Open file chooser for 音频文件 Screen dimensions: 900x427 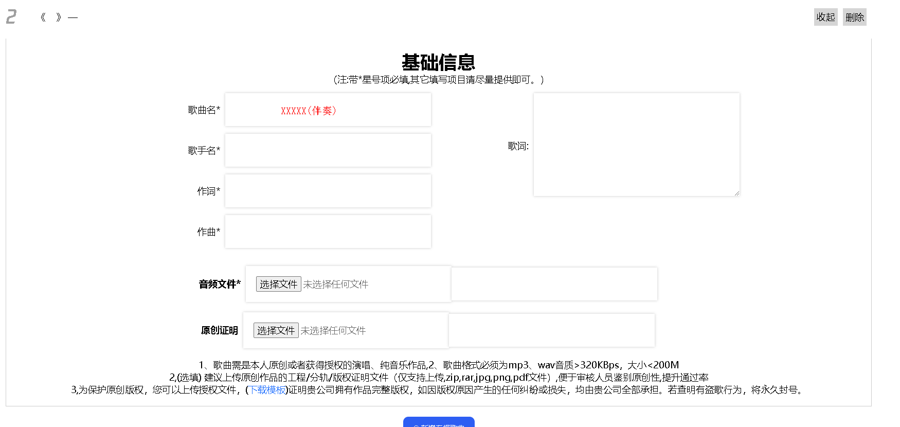pos(278,284)
